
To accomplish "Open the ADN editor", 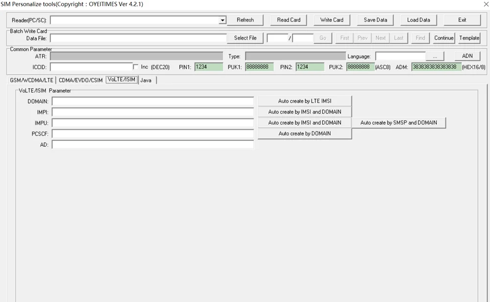I will coord(467,56).
